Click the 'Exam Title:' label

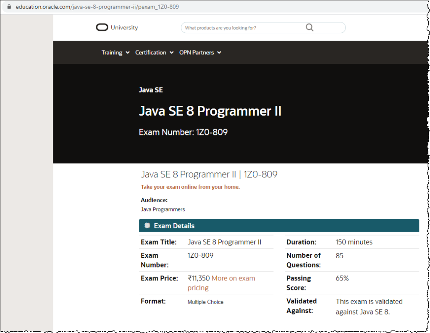[x=158, y=242]
